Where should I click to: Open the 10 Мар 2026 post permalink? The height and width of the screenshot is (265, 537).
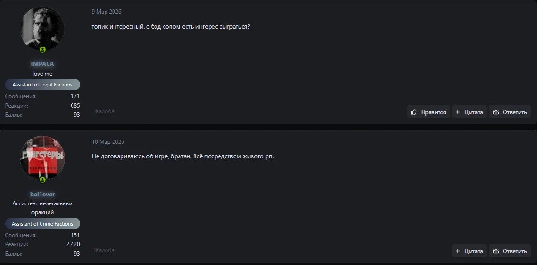tap(108, 142)
